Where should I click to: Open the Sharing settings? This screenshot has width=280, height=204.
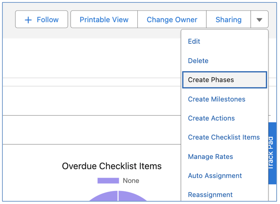pyautogui.click(x=228, y=20)
